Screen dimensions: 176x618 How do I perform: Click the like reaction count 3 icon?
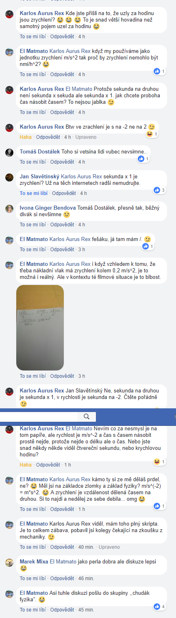[x=159, y=190]
